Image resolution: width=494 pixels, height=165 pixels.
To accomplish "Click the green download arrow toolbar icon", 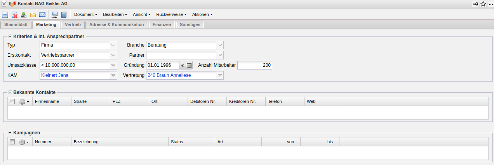I will pyautogui.click(x=24, y=15).
